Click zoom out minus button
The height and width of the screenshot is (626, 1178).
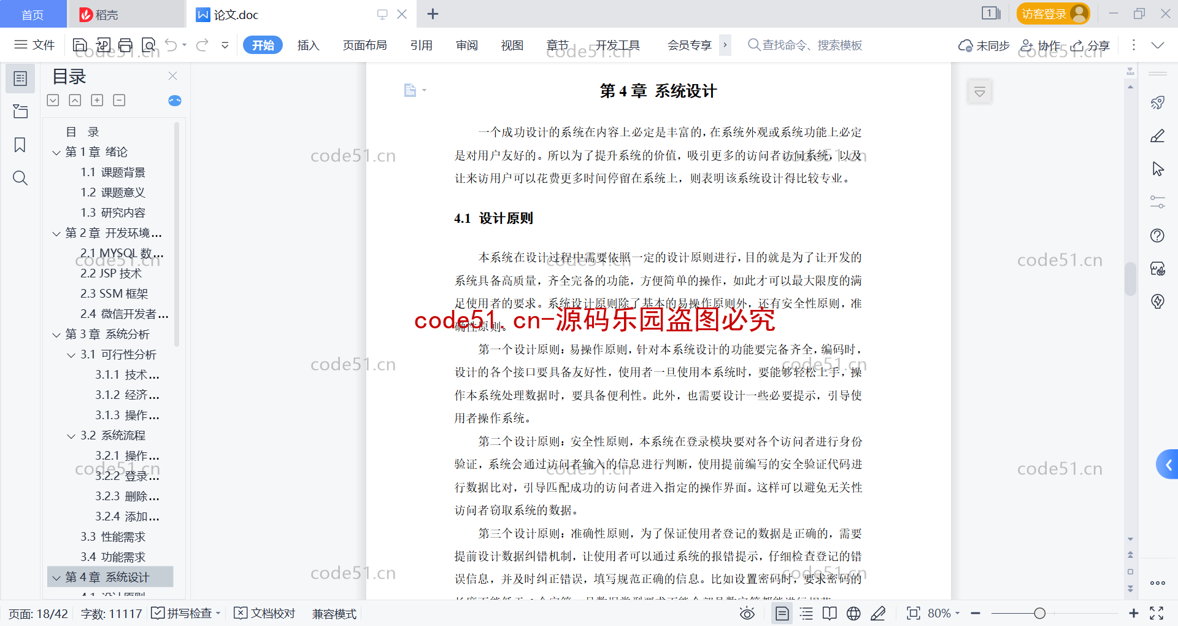coord(976,613)
